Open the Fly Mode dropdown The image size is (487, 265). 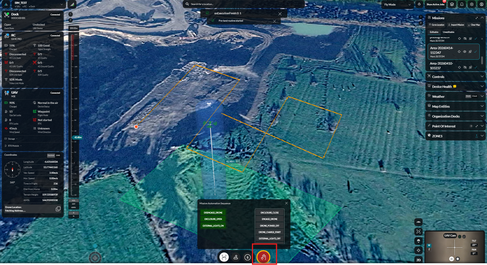[x=397, y=5]
